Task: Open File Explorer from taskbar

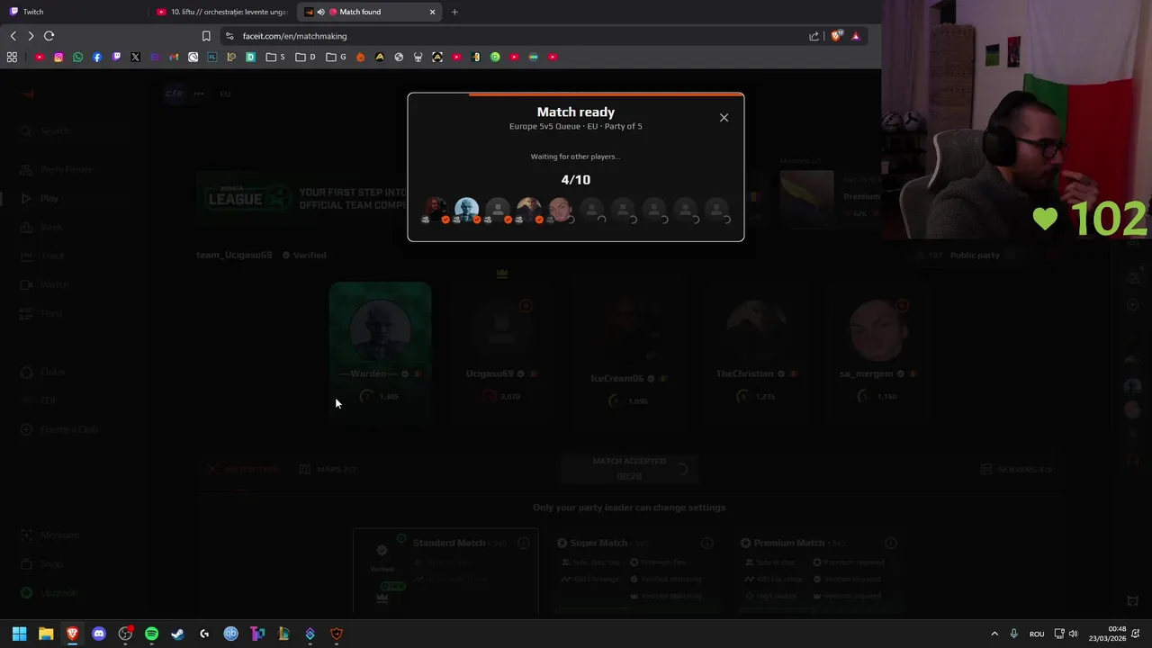Action: click(x=46, y=634)
